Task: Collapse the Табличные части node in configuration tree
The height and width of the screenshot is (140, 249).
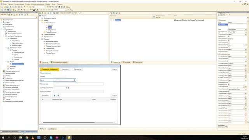Action: pos(6,48)
